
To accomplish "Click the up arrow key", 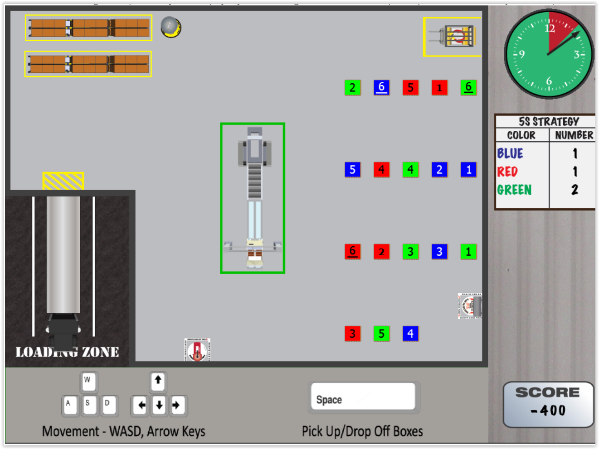I will (x=158, y=381).
